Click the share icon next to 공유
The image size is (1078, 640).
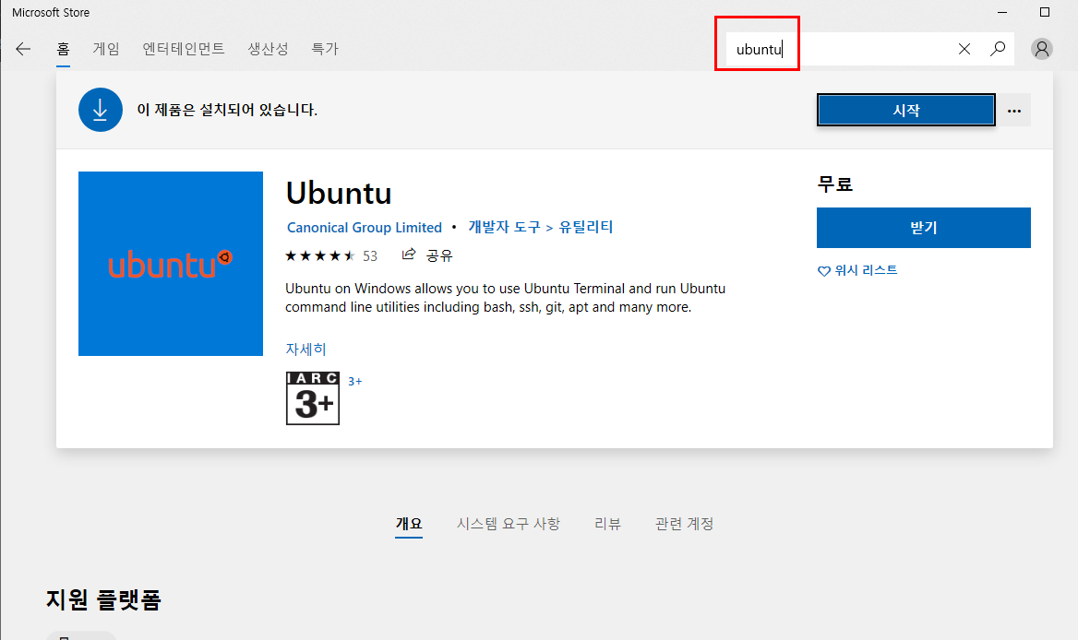(408, 255)
